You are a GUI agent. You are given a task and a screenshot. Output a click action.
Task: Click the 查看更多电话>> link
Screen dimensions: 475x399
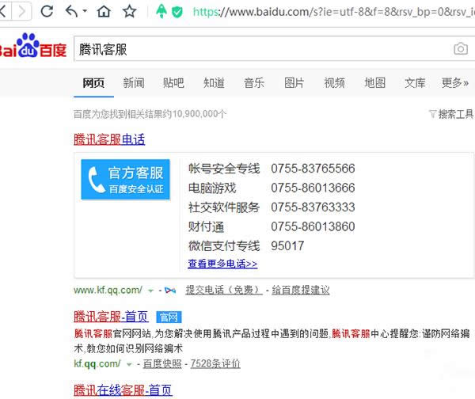[222, 264]
